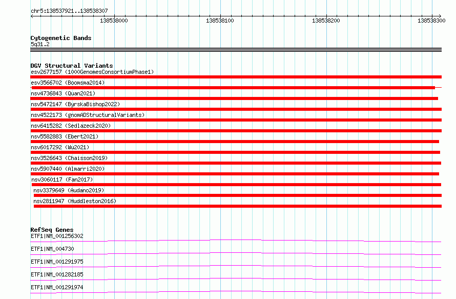Select variant nsv3526643 (Chaisson2019) label

[x=69, y=158]
